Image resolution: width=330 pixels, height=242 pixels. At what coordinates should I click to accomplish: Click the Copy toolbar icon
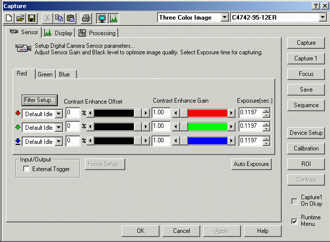coord(59,18)
